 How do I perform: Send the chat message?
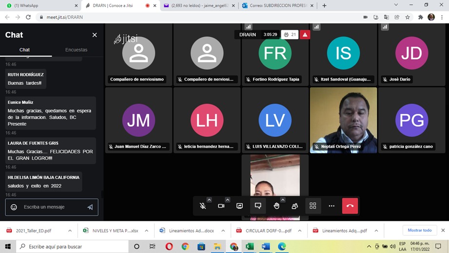pyautogui.click(x=90, y=207)
